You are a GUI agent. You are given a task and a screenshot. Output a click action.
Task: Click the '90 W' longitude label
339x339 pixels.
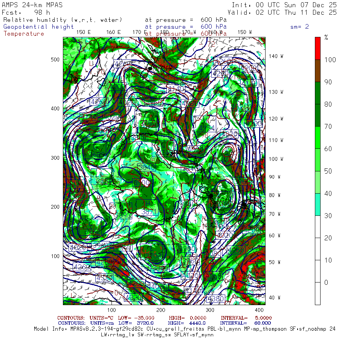[x=275, y=177]
